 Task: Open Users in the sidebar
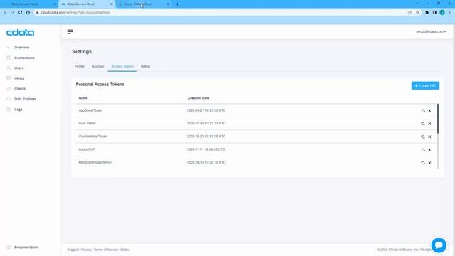(x=19, y=68)
